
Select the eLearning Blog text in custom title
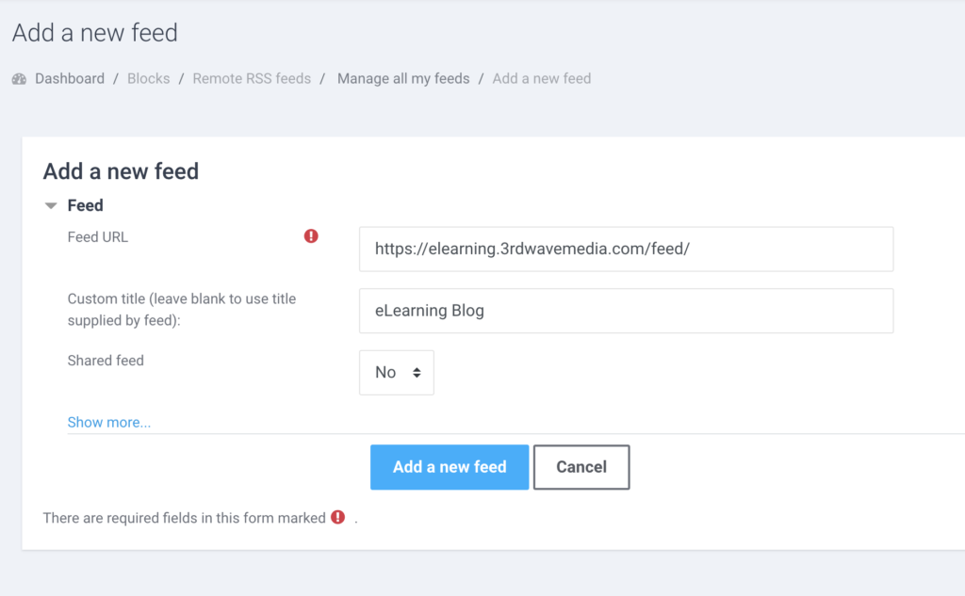click(429, 311)
